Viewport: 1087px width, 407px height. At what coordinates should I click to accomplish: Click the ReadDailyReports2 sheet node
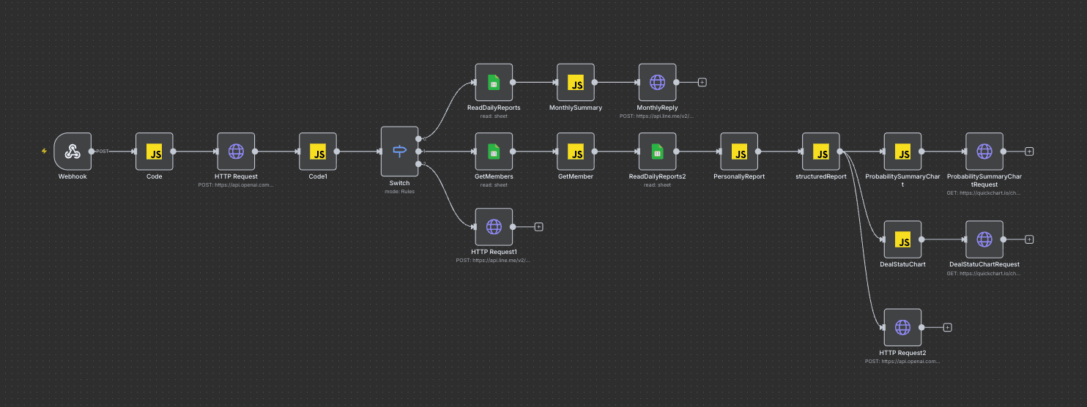[657, 152]
